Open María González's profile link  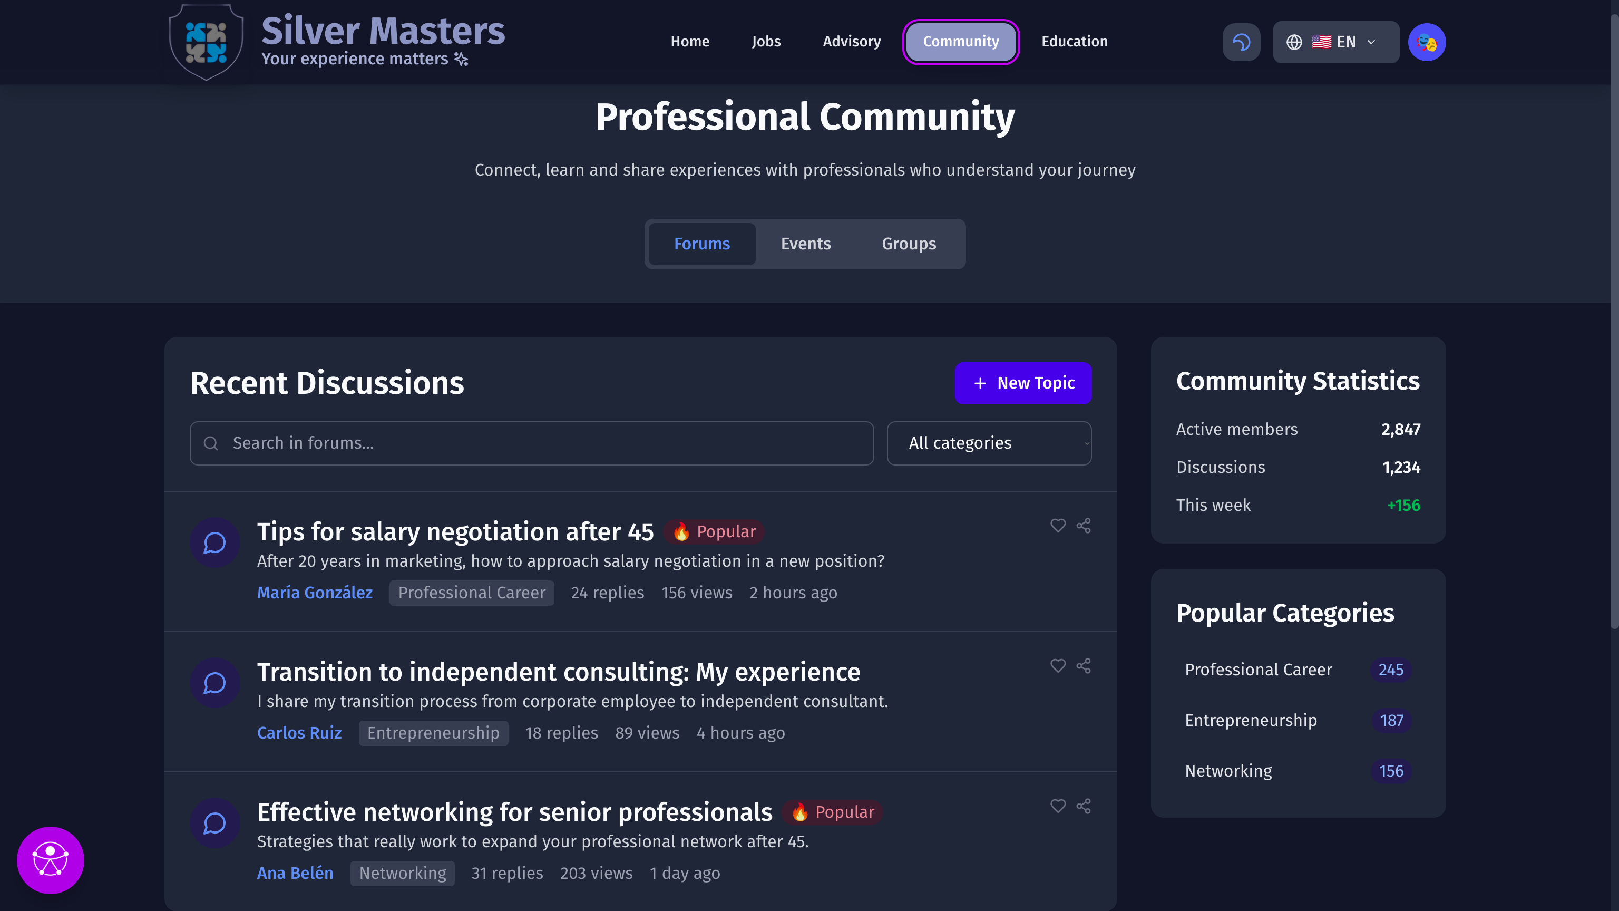pos(314,593)
